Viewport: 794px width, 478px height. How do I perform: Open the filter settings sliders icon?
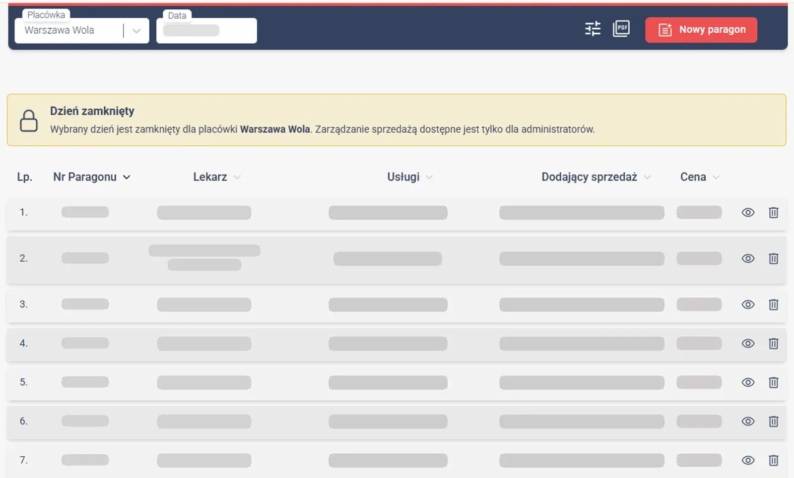(x=593, y=29)
